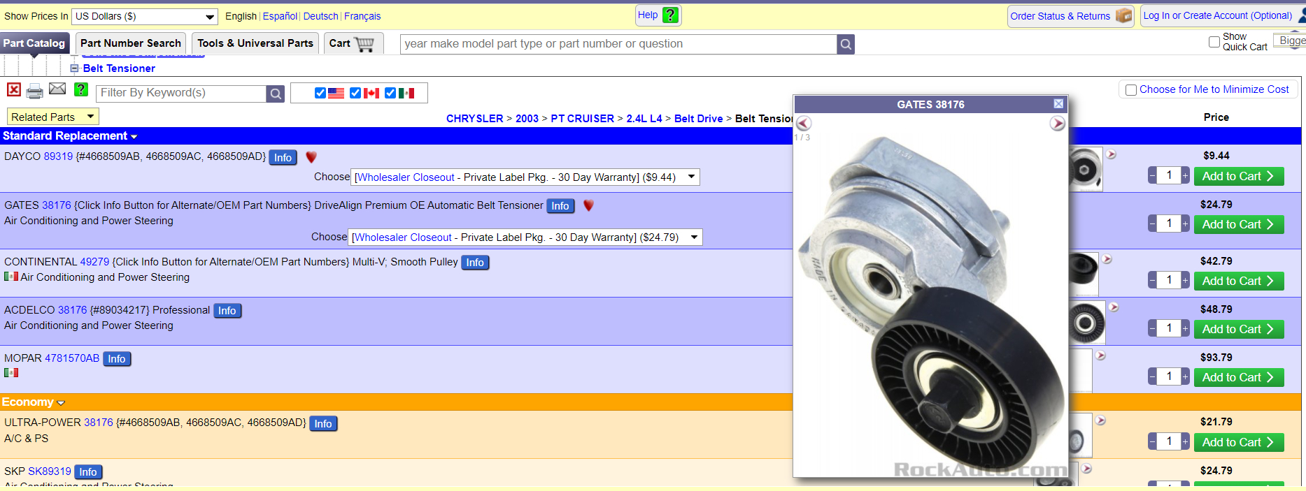Click the shopping cart icon

click(x=364, y=44)
